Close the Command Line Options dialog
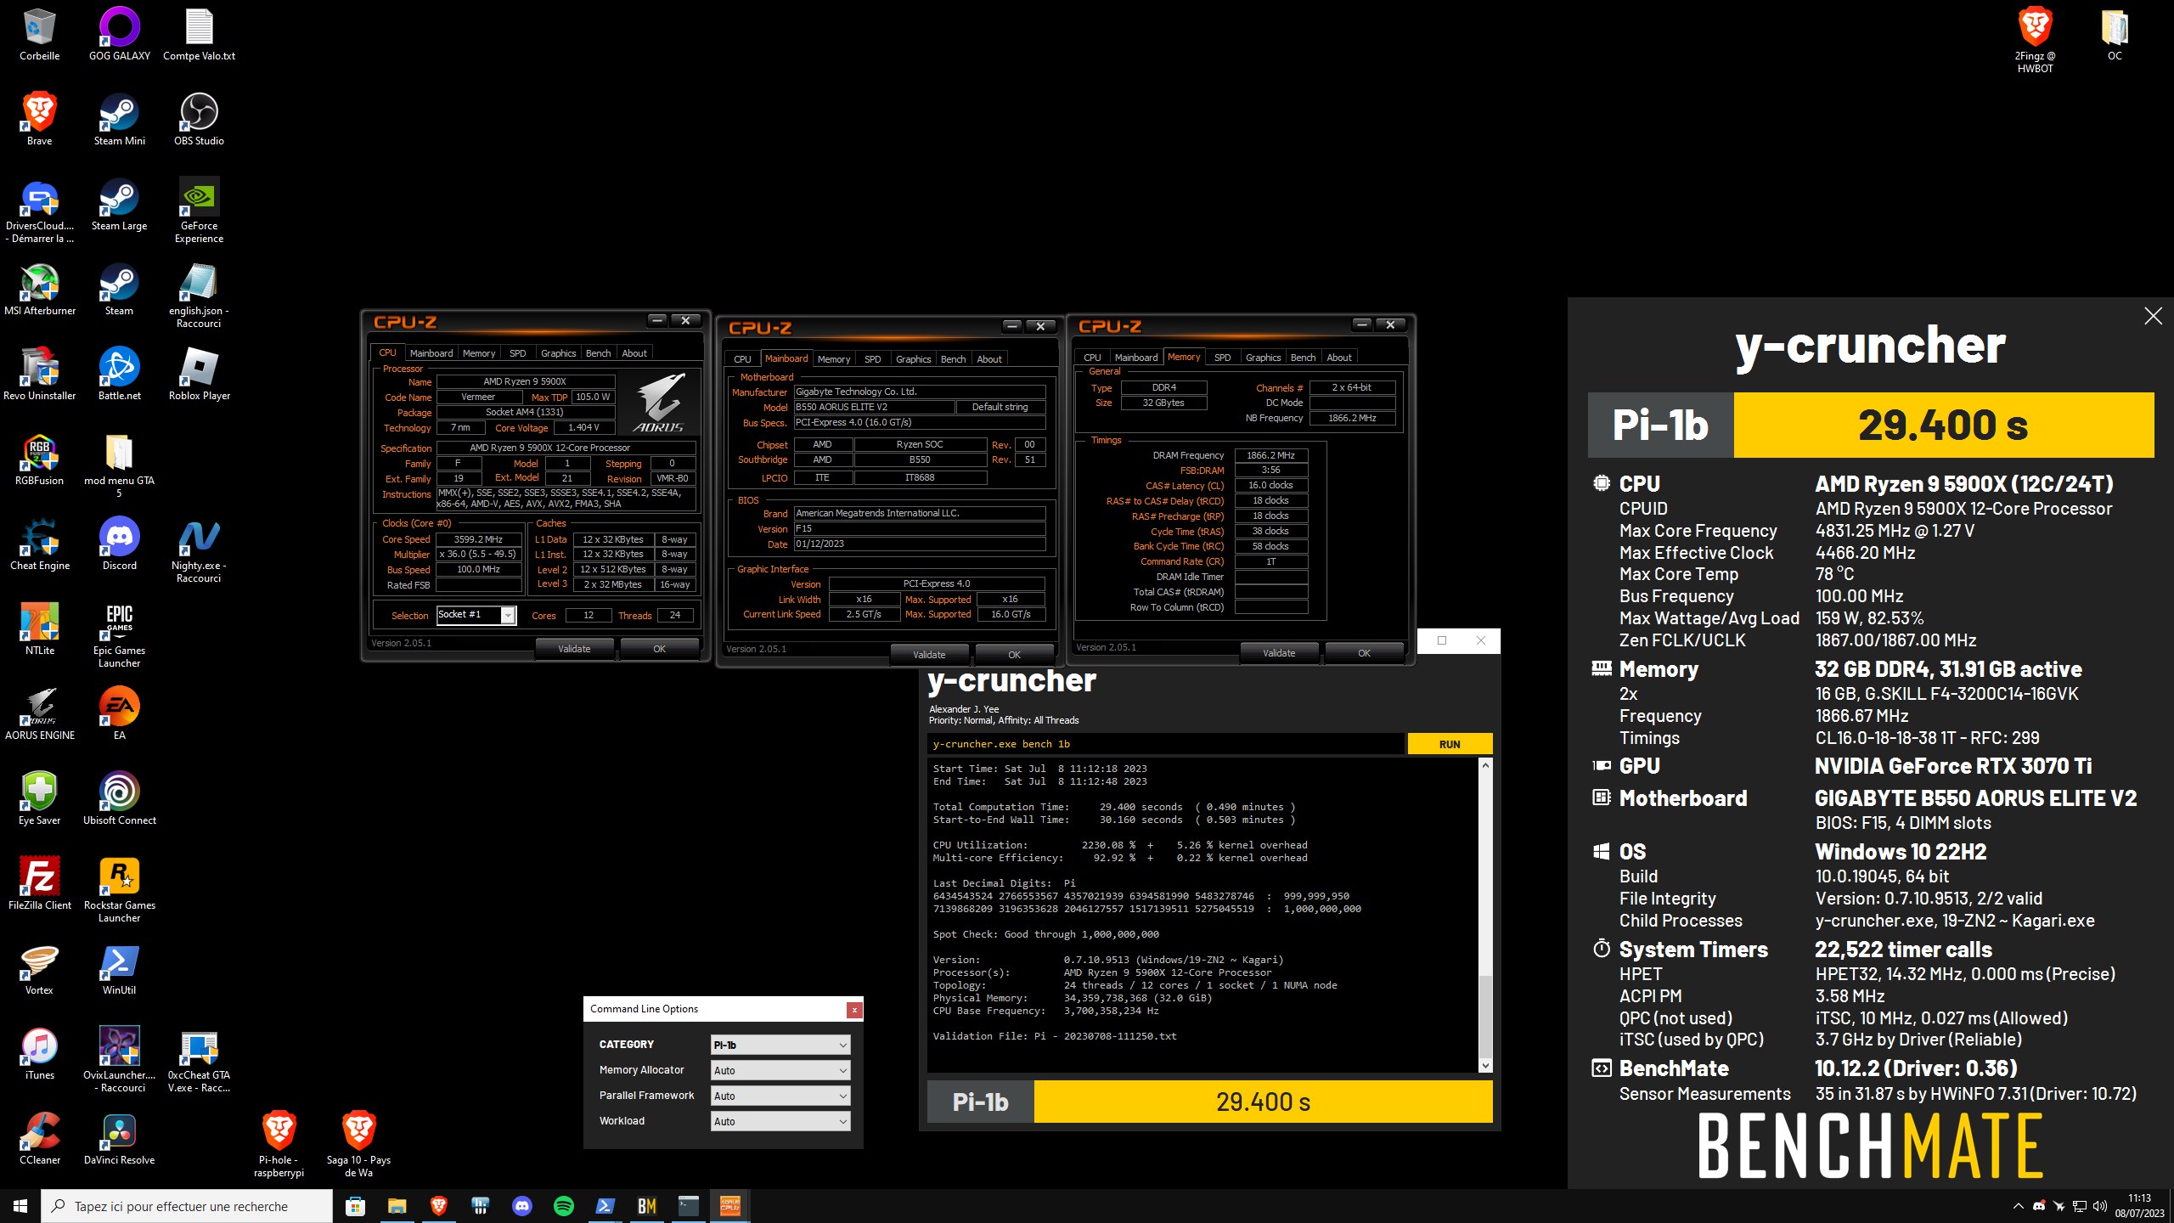Image resolution: width=2174 pixels, height=1223 pixels. pyautogui.click(x=854, y=1010)
